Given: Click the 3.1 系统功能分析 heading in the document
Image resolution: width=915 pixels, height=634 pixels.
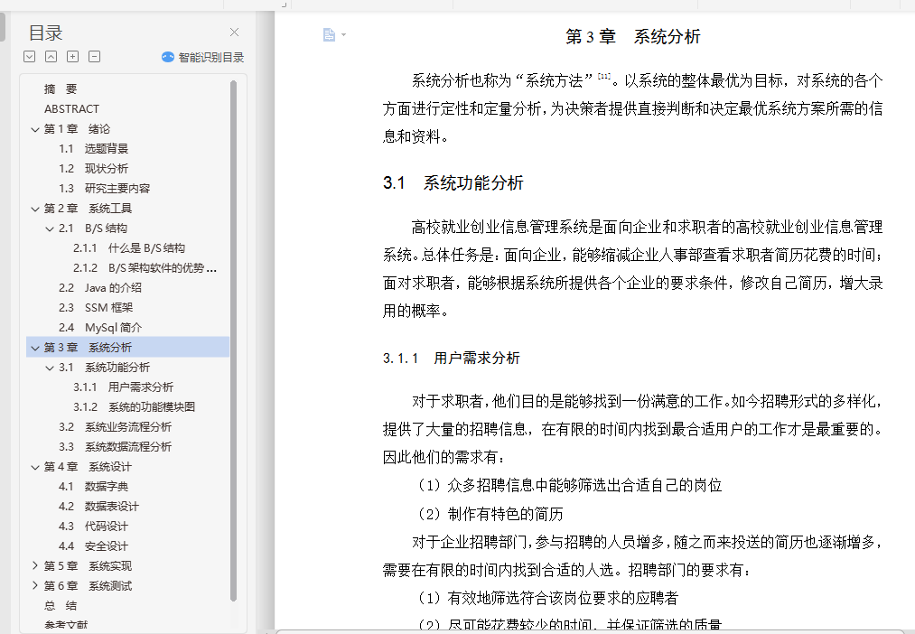Looking at the screenshot, I should (453, 183).
